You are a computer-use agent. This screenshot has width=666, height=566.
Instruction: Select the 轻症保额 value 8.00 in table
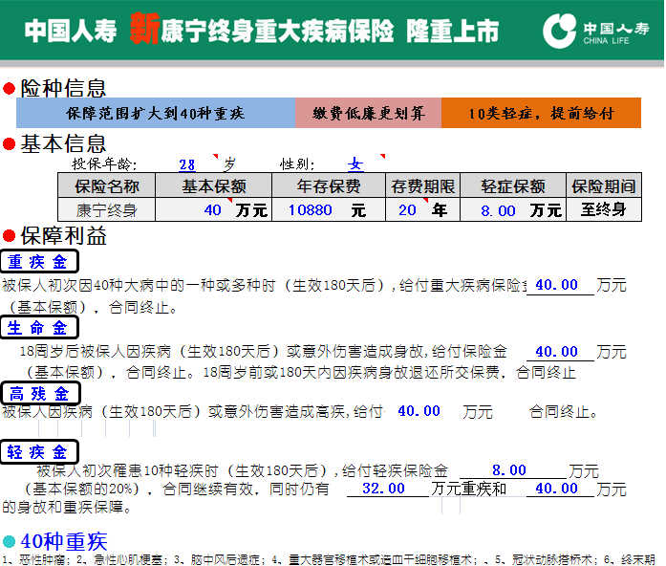498,210
